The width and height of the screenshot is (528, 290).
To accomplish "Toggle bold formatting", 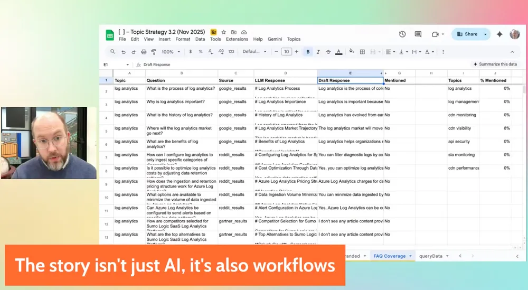I will coord(308,52).
